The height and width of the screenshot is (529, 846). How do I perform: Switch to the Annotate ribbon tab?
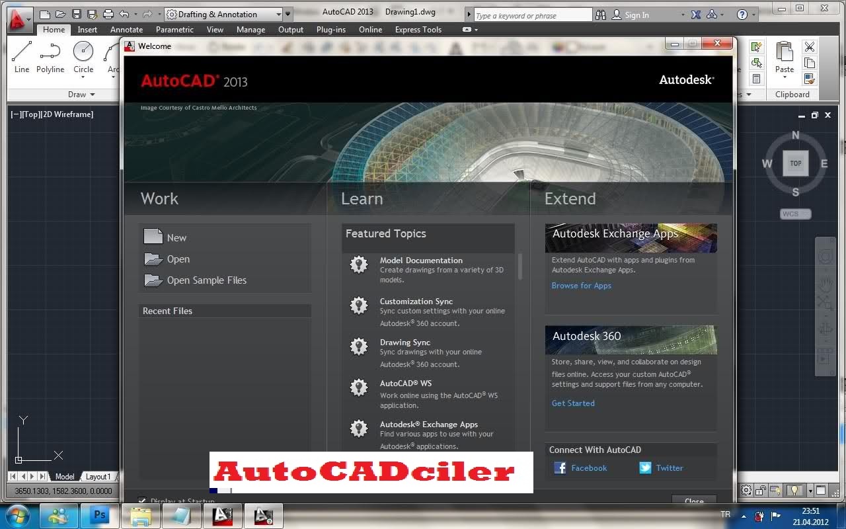[x=126, y=30]
